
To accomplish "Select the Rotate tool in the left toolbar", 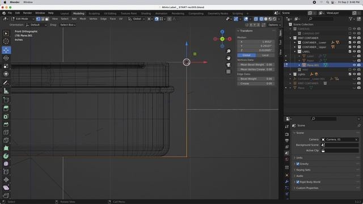I will pyautogui.click(x=6, y=58).
